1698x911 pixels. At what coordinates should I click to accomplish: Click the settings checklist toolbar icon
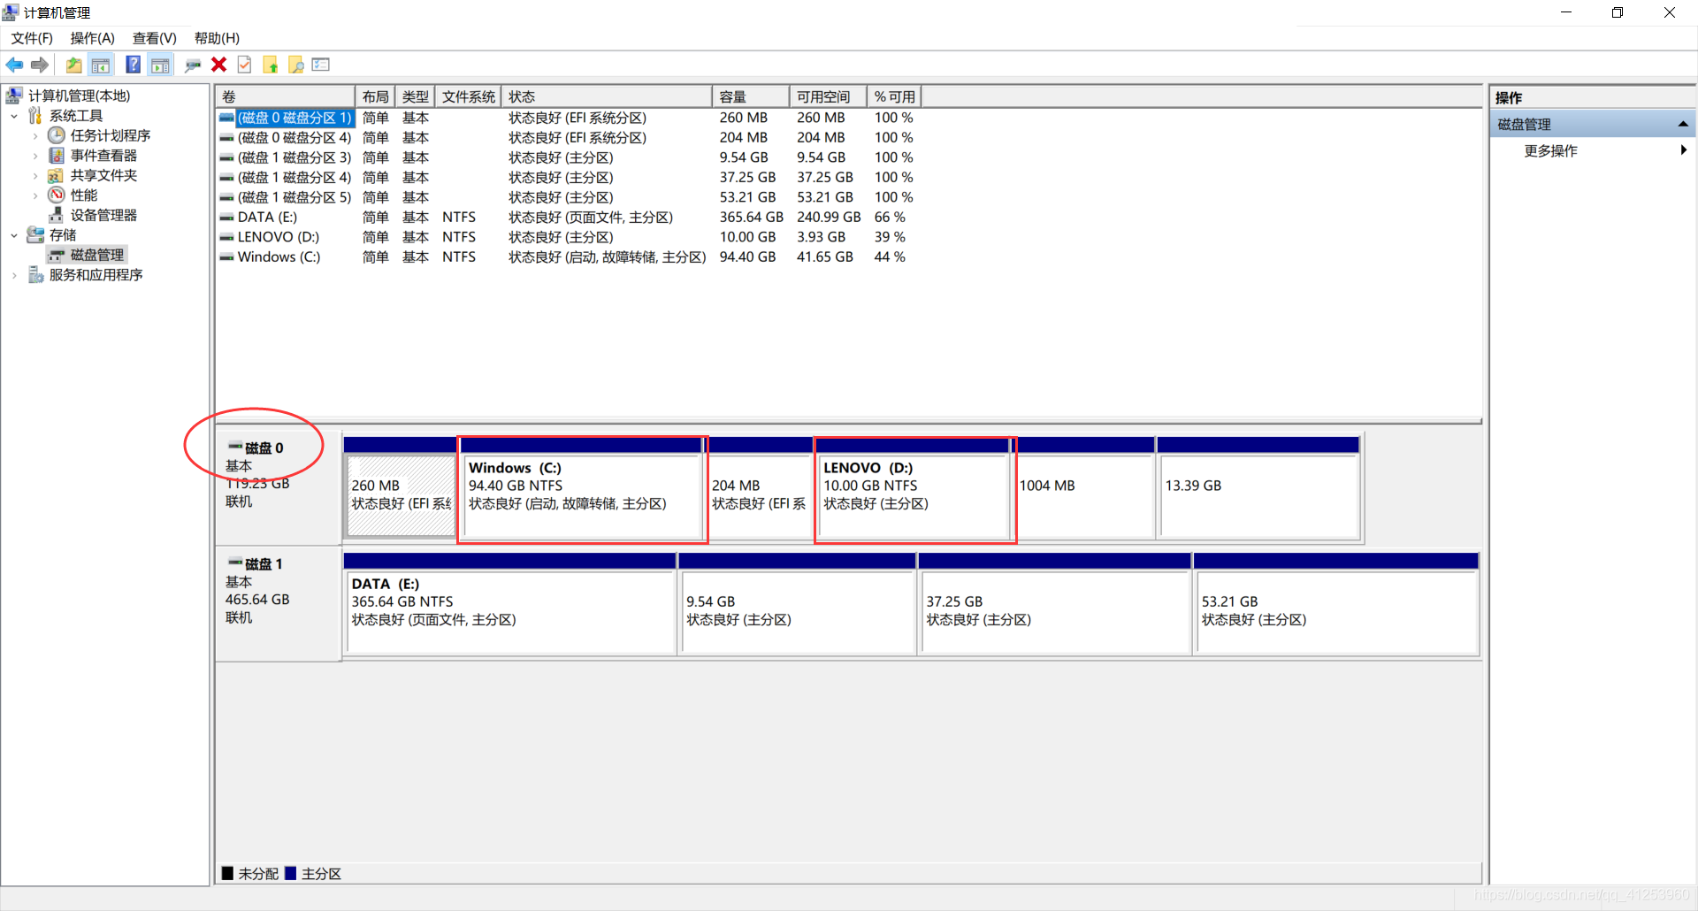pyautogui.click(x=321, y=65)
